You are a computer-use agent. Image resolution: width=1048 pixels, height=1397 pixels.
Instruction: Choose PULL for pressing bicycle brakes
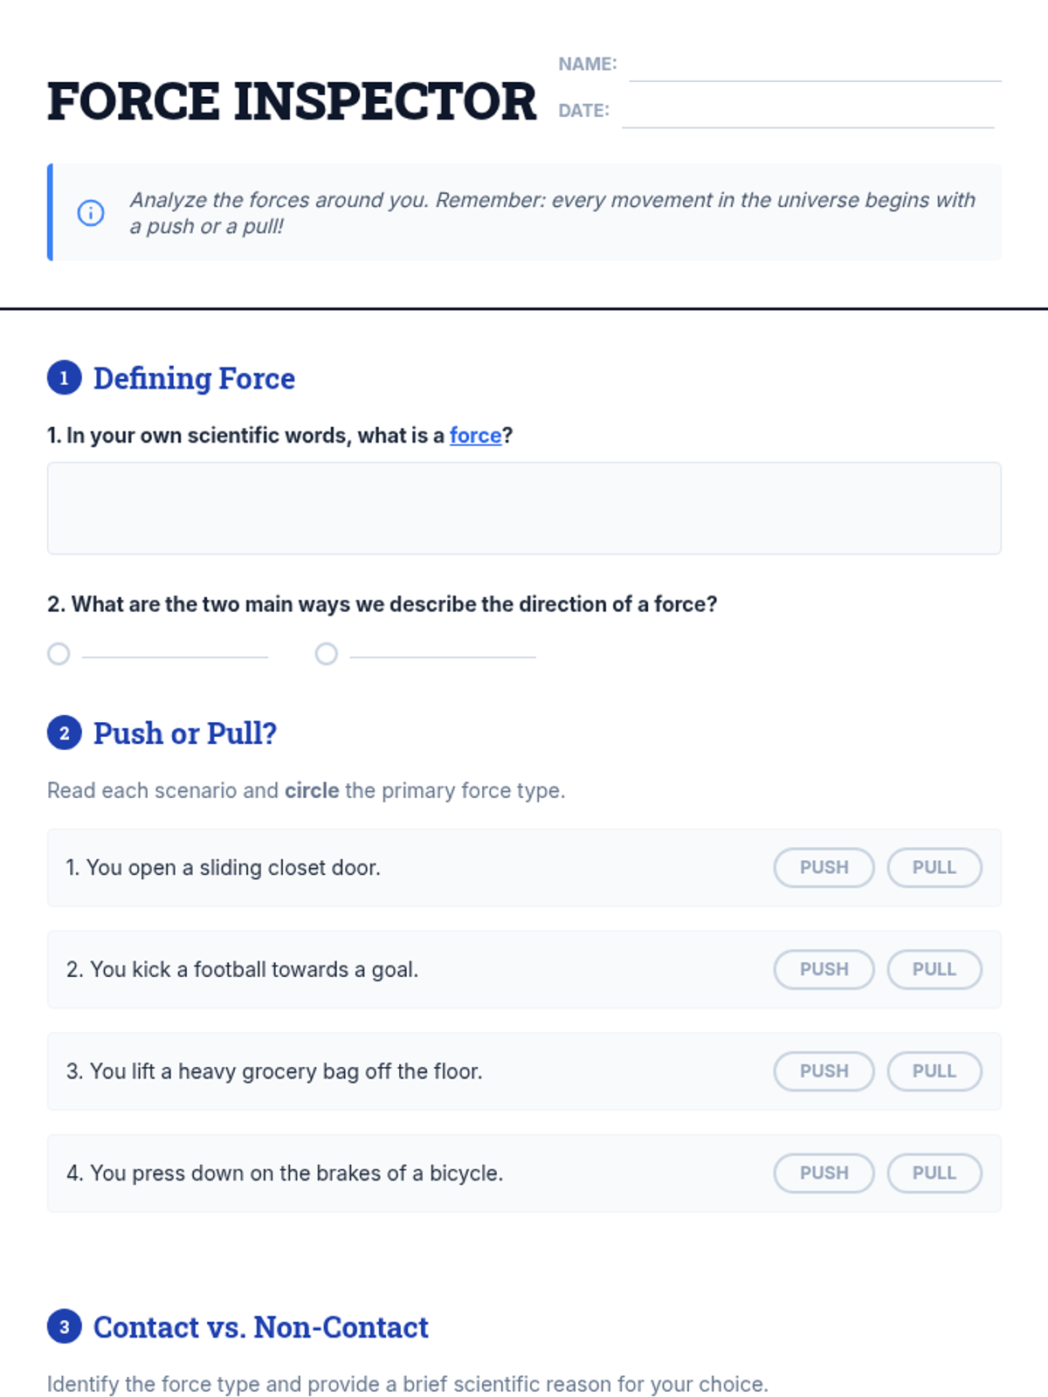click(x=934, y=1173)
